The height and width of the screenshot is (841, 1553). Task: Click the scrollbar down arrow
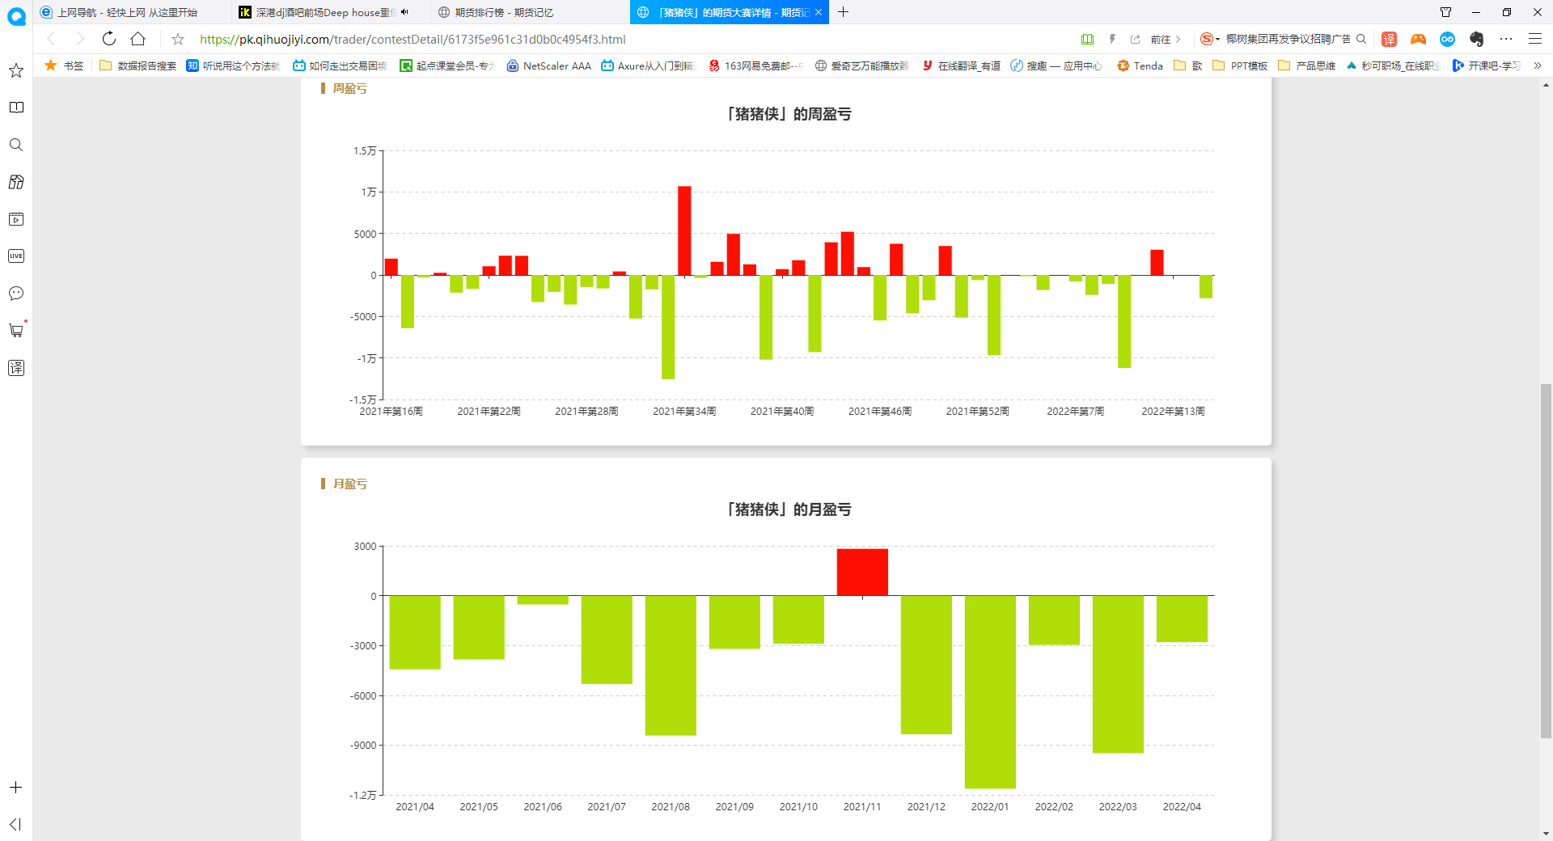coord(1546,833)
